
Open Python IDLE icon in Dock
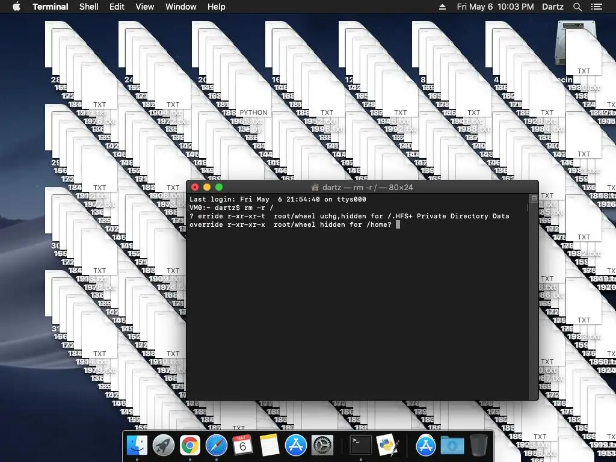[x=387, y=446]
